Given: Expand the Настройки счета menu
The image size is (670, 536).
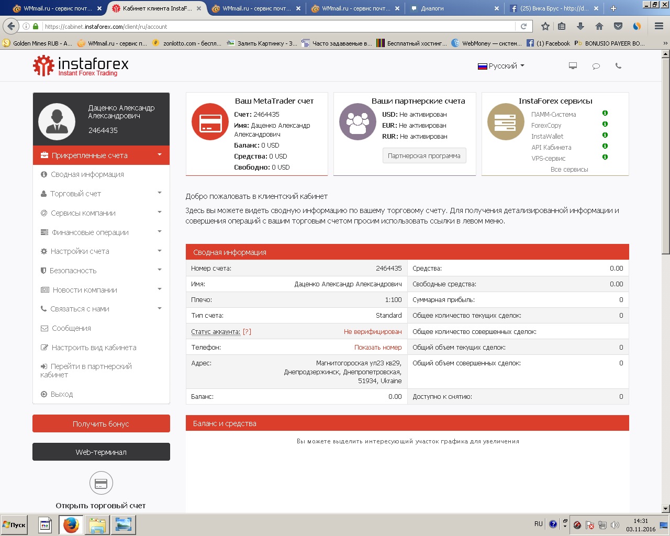Looking at the screenshot, I should 101,251.
